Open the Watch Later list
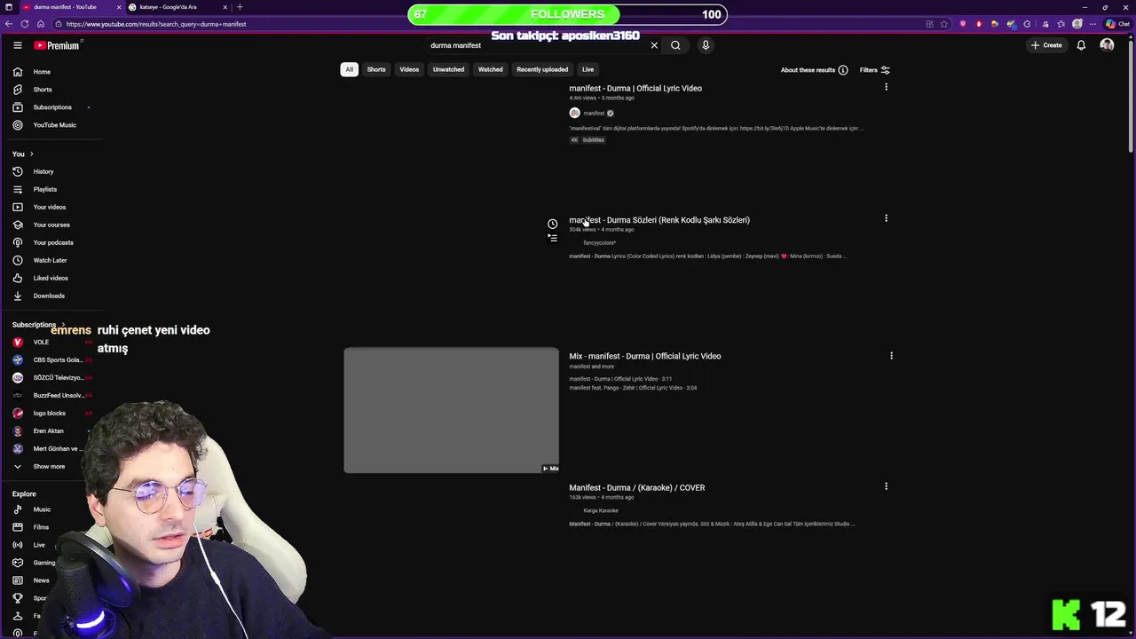Viewport: 1136px width, 639px height. click(x=50, y=260)
